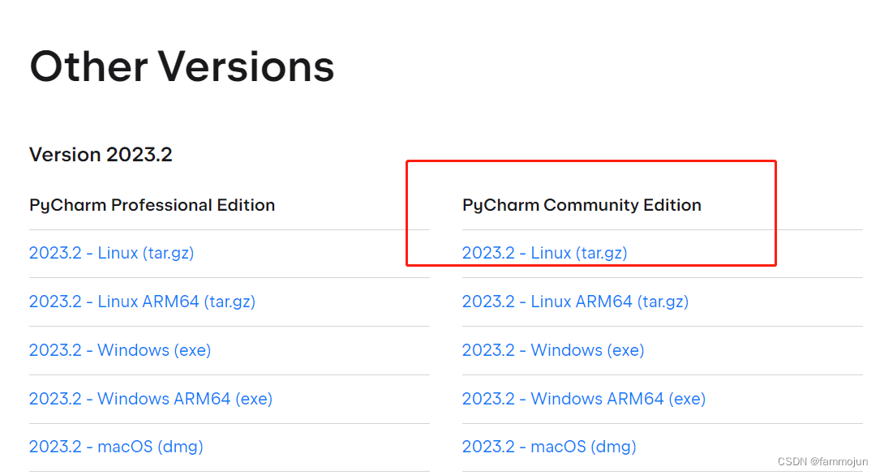Open Professional 2023.2 Linux (tar.gz) download link

111,253
